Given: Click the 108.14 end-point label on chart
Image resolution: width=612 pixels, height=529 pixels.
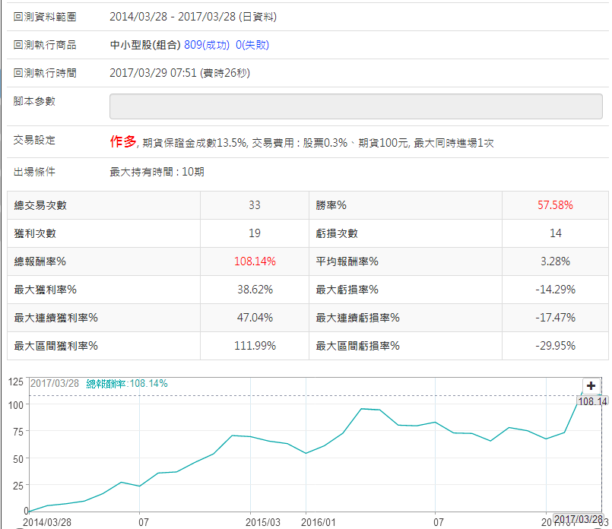Looking at the screenshot, I should (592, 401).
